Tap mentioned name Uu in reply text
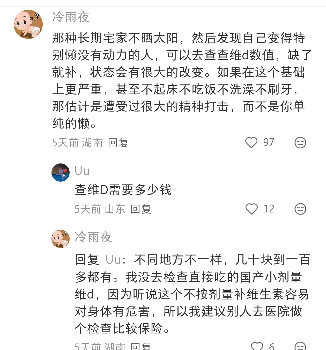The image size is (326, 350). point(113,260)
